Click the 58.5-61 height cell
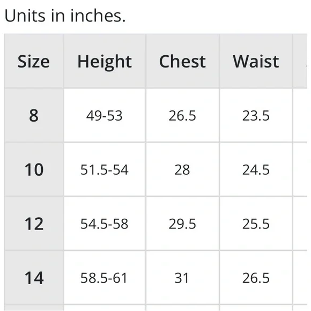The height and width of the screenshot is (311, 311). point(105,278)
